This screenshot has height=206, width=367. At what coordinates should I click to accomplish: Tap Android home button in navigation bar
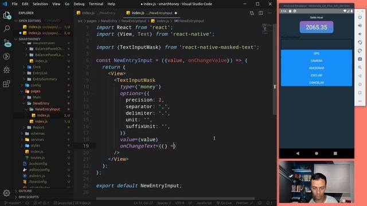317,153
